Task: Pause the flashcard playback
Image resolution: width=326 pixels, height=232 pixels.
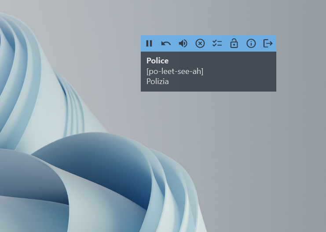Action: (149, 44)
